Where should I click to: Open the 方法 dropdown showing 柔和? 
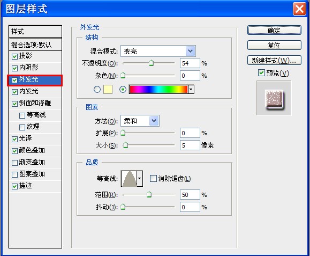(x=140, y=121)
